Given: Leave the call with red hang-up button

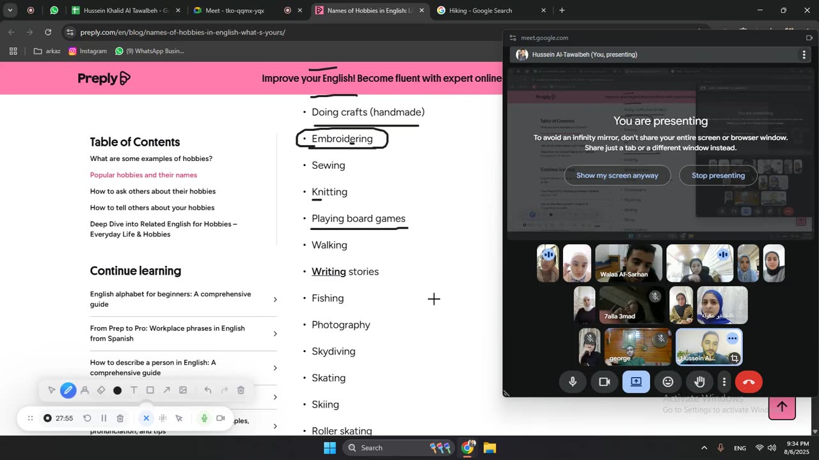Looking at the screenshot, I should point(749,382).
